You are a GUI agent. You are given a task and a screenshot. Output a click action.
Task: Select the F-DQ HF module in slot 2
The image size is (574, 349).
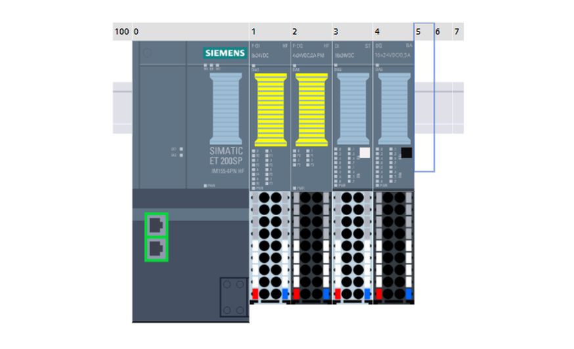(311, 115)
